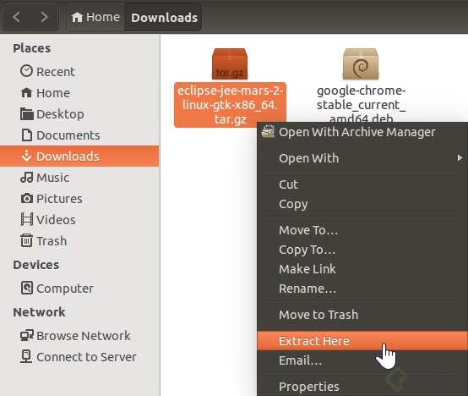Open Music in the sidebar

click(79, 178)
